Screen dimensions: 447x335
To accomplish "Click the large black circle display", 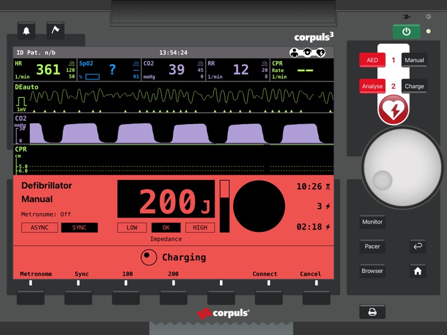I will click(259, 206).
